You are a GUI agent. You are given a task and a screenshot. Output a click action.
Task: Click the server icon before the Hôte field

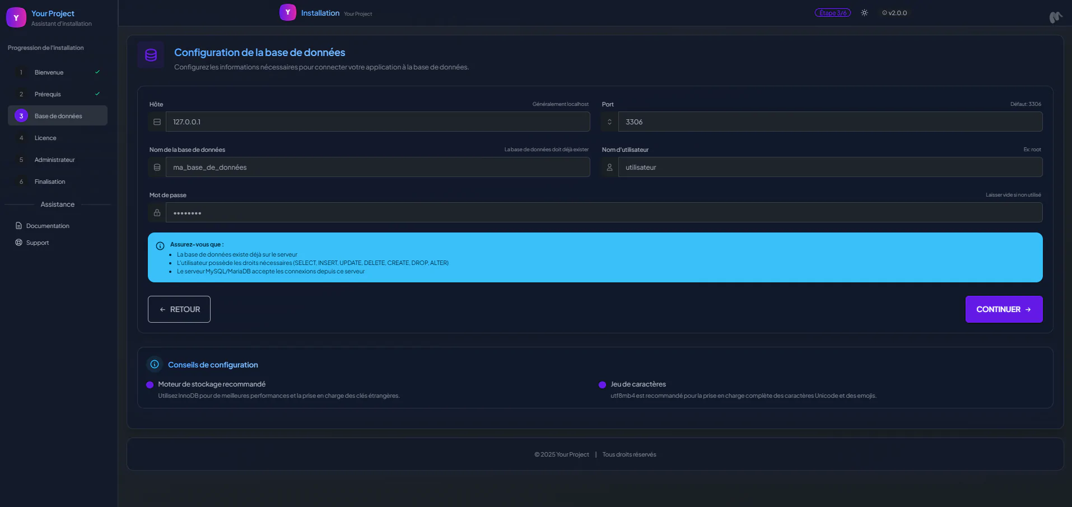(x=157, y=122)
